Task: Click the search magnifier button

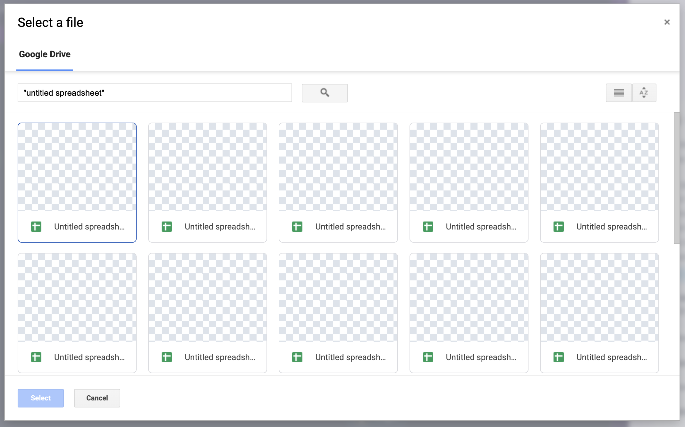Action: coord(325,93)
